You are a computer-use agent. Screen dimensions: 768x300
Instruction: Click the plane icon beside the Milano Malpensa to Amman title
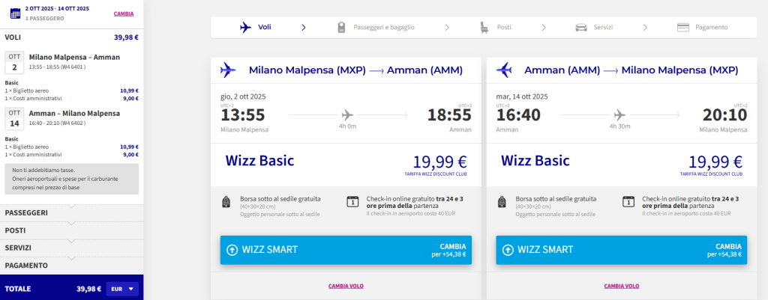(228, 70)
